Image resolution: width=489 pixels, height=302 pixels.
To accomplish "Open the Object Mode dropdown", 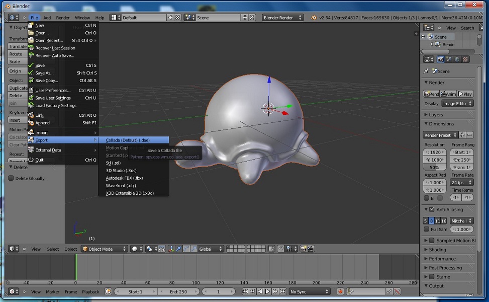I will coord(105,249).
